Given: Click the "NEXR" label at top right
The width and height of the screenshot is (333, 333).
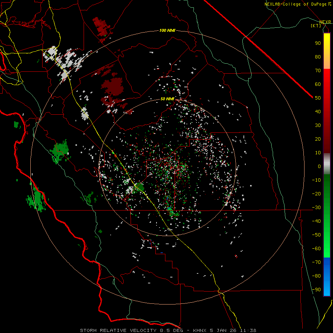Looking at the screenshot, I should 325,22.
